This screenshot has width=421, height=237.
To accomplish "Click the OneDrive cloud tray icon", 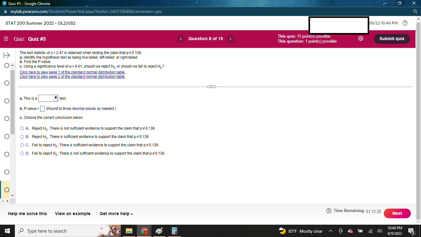I will (350, 231).
